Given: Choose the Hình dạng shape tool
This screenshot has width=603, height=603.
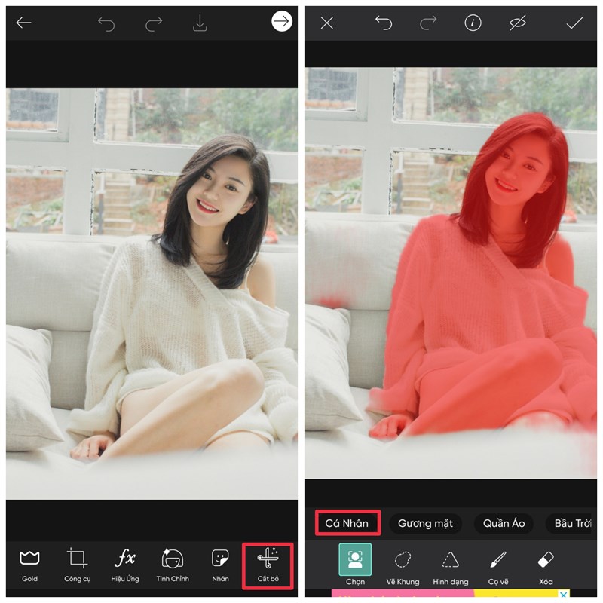Looking at the screenshot, I should click(x=450, y=568).
